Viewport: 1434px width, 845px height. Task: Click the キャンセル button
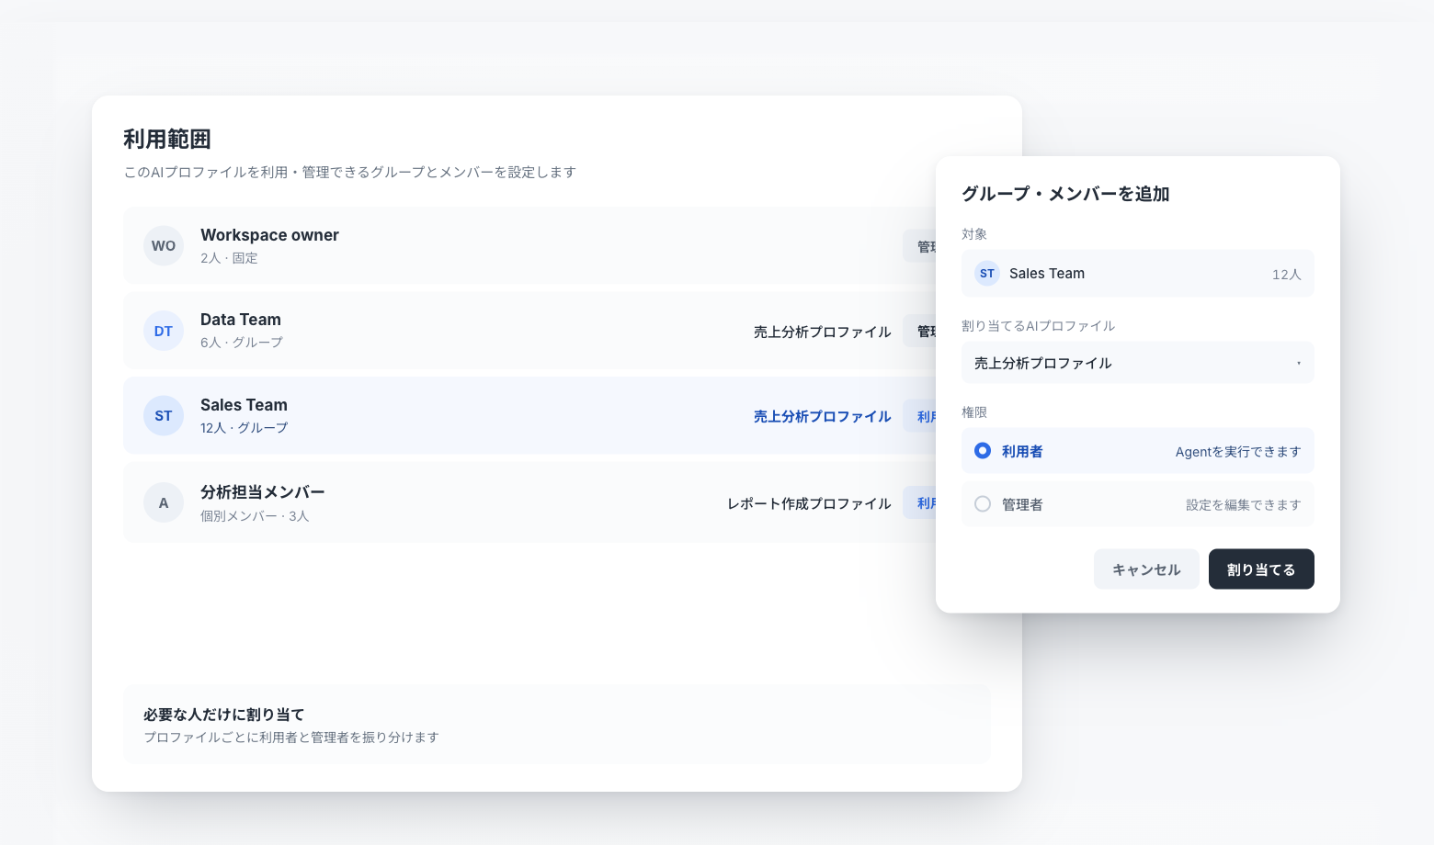pyautogui.click(x=1146, y=569)
